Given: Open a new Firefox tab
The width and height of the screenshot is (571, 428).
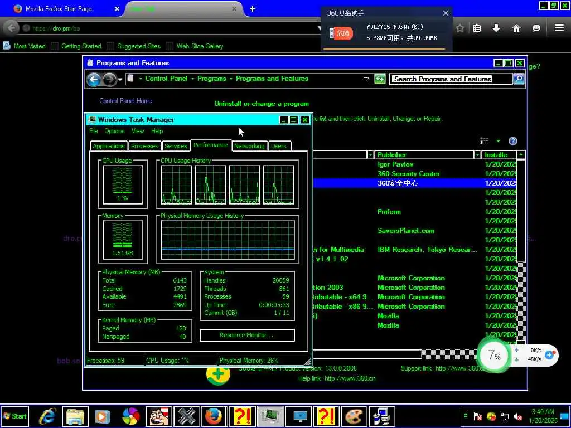Looking at the screenshot, I should click(x=253, y=9).
